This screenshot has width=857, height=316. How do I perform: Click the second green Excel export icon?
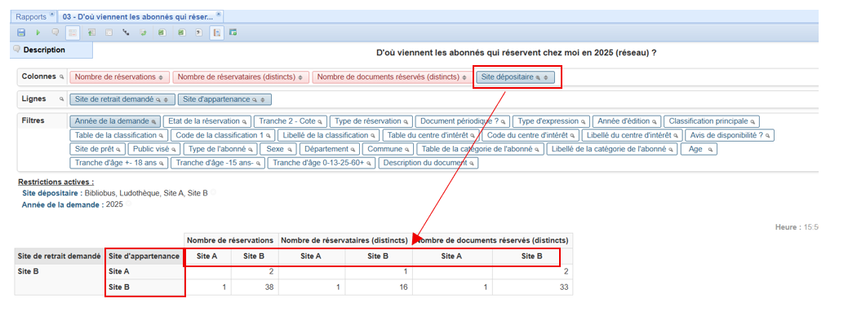(181, 33)
